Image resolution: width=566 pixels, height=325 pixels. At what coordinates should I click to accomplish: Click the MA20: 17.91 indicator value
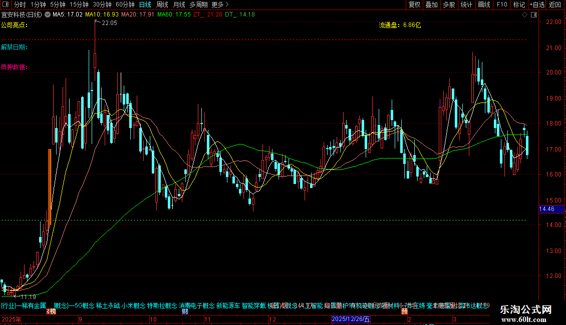[138, 14]
